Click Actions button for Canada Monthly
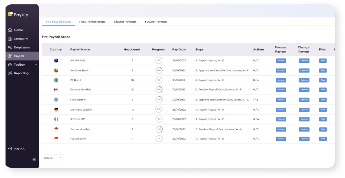 (x=281, y=90)
